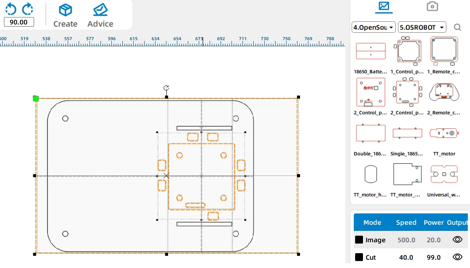Open the 5.OSROBOT subcategory dropdown

(x=422, y=27)
